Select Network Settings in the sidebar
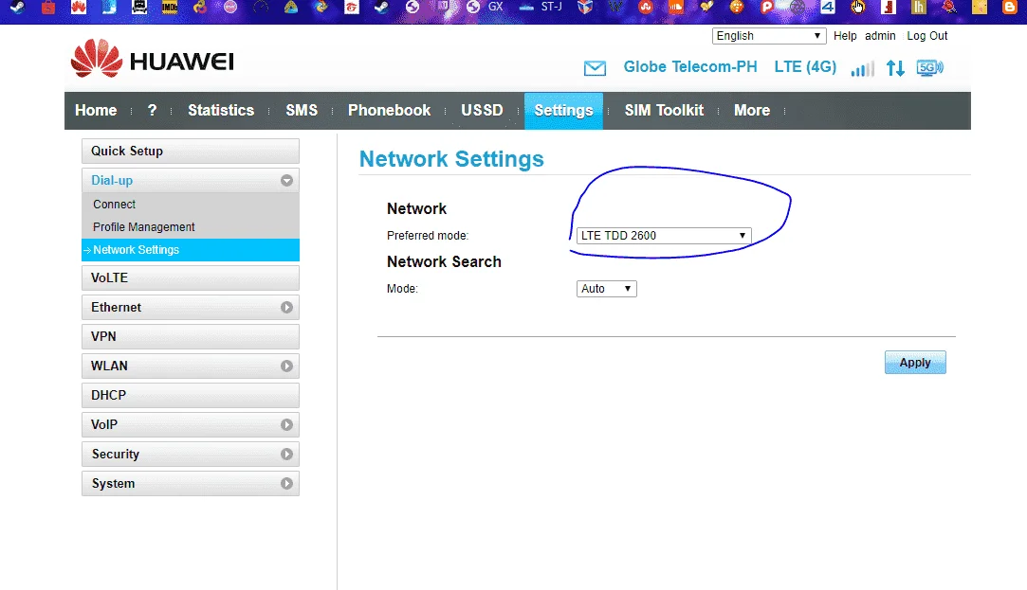Viewport: 1027px width, 590px height. tap(191, 250)
